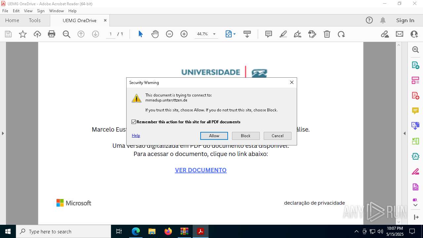The width and height of the screenshot is (423, 238).
Task: Select the Highlight text pen
Action: pyautogui.click(x=283, y=34)
